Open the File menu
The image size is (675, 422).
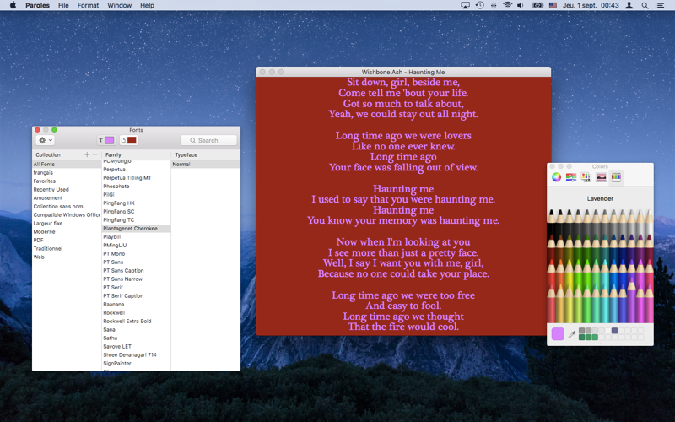pyautogui.click(x=63, y=5)
